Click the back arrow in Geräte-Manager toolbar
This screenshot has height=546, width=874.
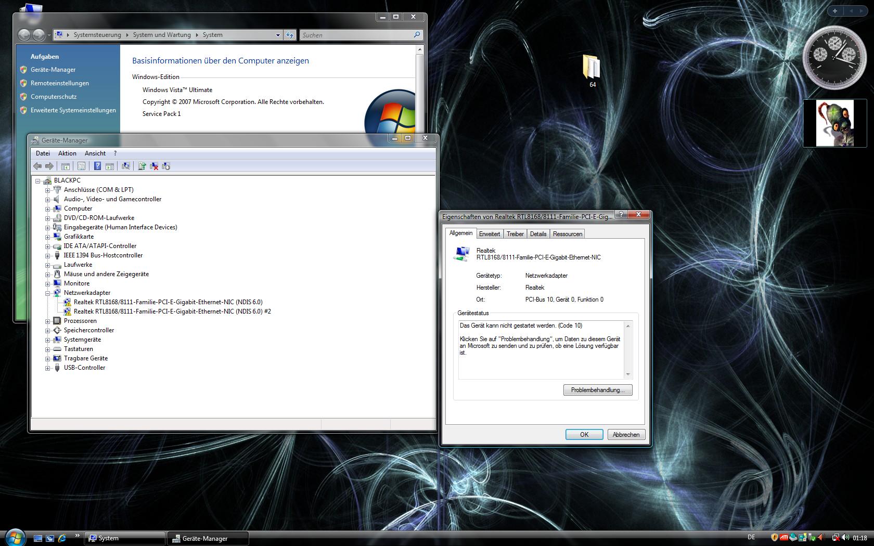coord(37,166)
